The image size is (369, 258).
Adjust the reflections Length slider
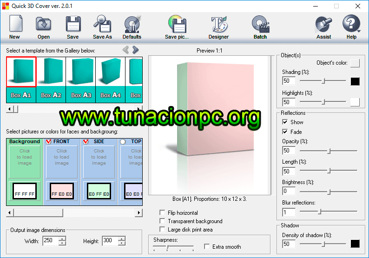(x=329, y=171)
